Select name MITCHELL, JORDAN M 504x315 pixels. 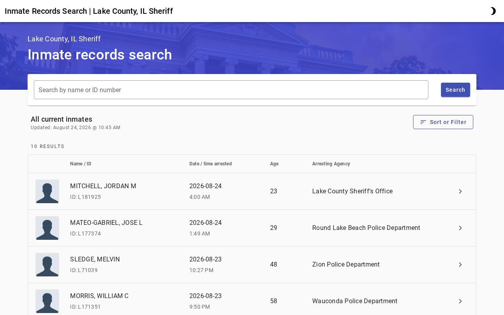point(103,186)
